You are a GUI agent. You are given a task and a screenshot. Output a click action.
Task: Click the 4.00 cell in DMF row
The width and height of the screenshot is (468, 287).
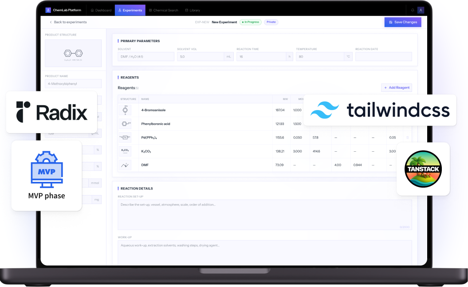coord(338,165)
